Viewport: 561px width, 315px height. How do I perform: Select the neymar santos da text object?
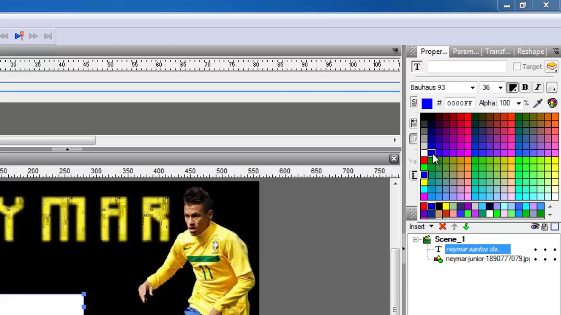[478, 249]
